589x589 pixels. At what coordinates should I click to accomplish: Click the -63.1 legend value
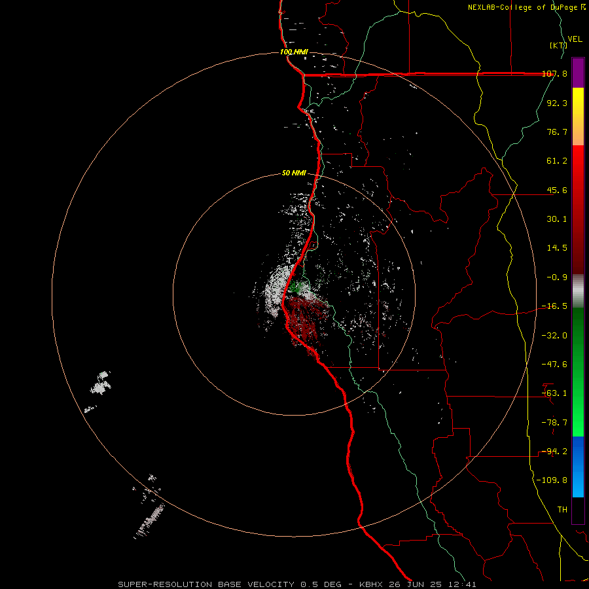554,393
